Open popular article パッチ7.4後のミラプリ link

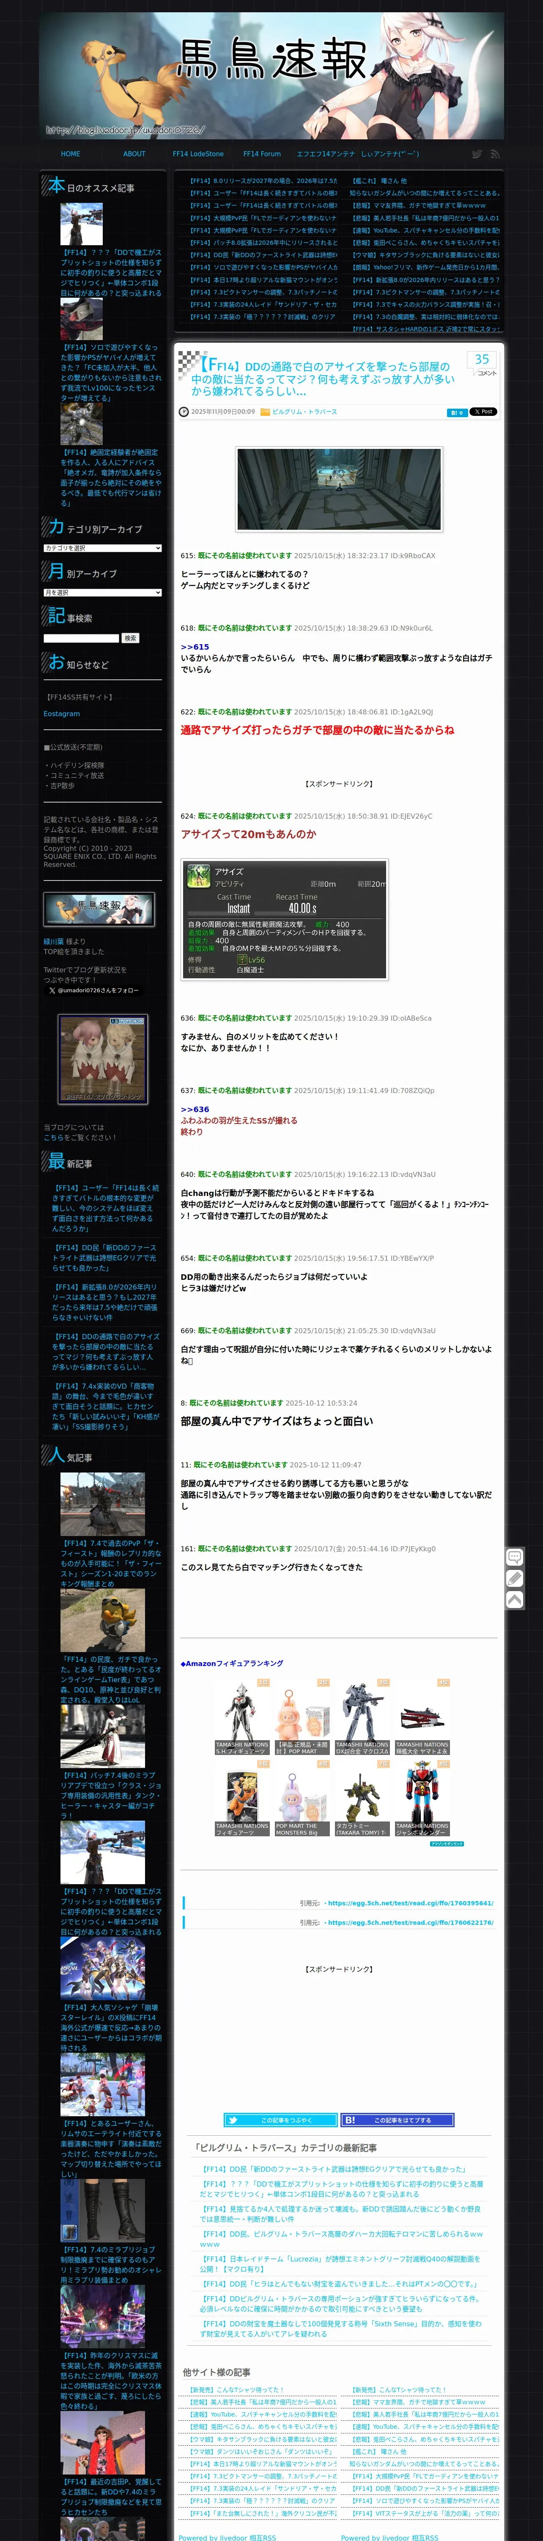click(110, 1795)
